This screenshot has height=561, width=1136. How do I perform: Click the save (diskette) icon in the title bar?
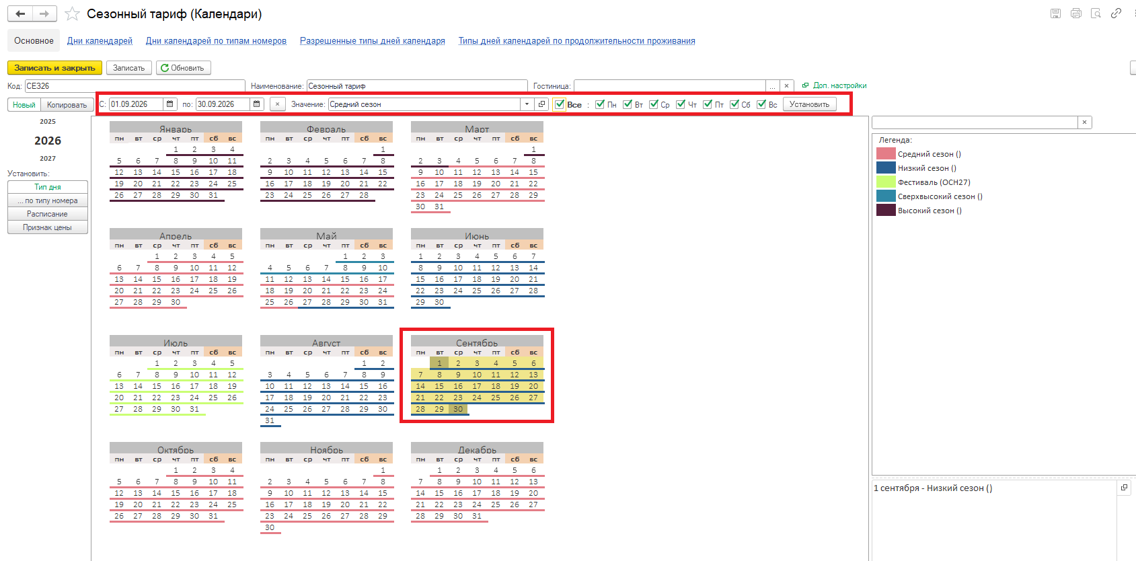1055,13
